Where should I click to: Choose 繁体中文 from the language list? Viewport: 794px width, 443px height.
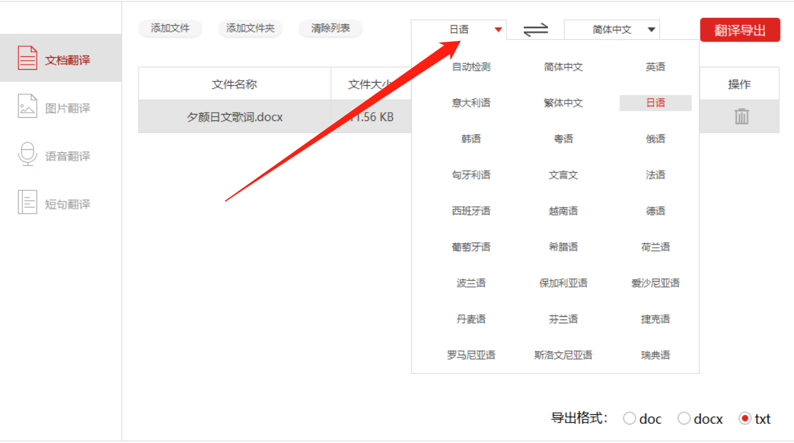pos(563,102)
